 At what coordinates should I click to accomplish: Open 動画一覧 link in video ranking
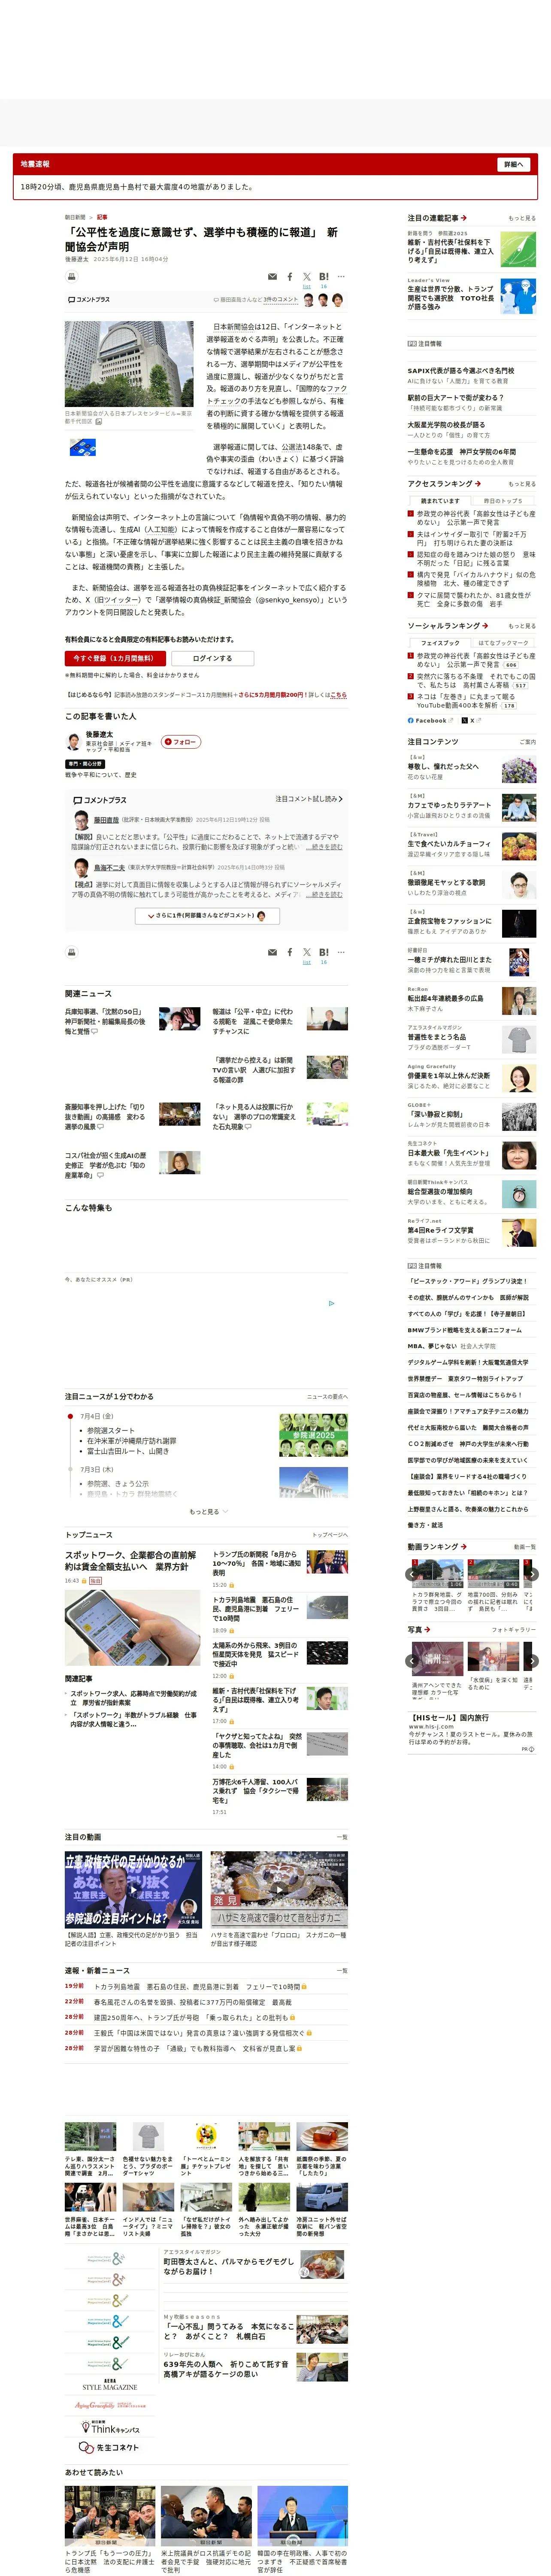point(525,1547)
